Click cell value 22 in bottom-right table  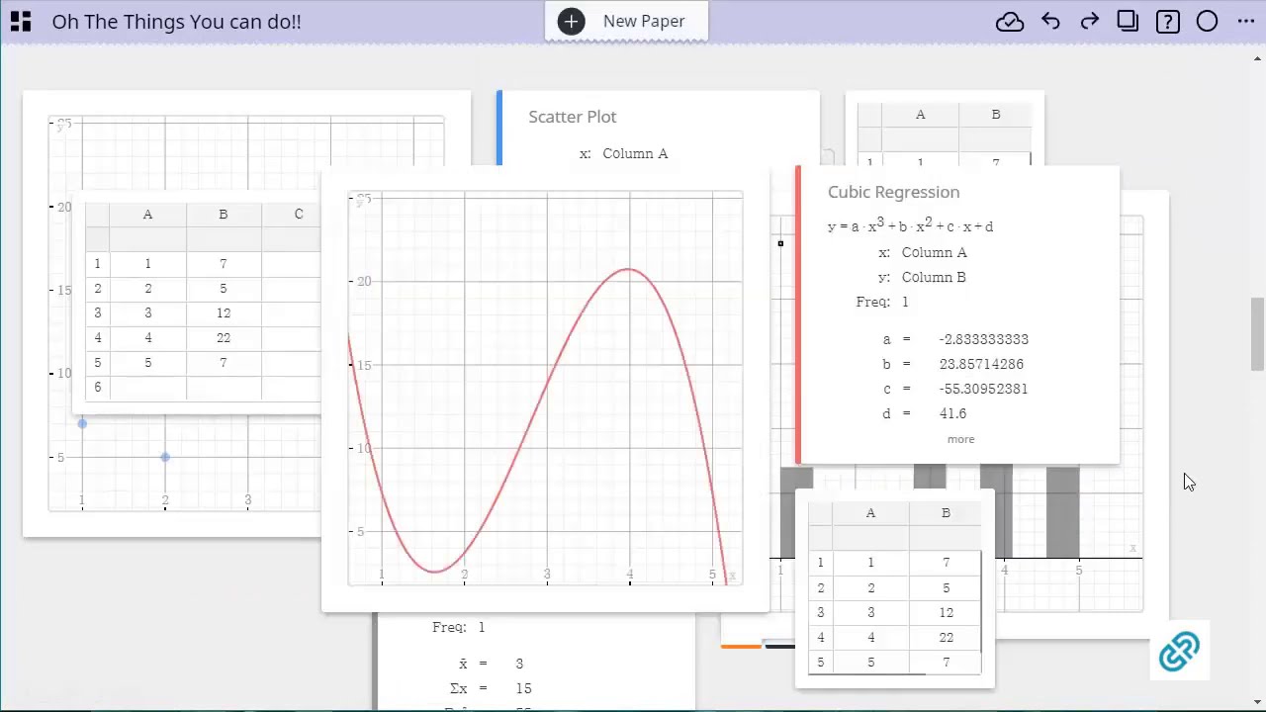point(946,637)
